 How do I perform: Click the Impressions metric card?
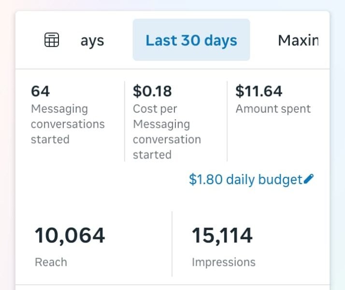point(251,246)
